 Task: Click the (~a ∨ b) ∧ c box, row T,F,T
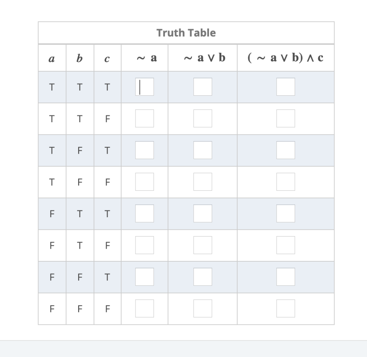click(x=286, y=150)
